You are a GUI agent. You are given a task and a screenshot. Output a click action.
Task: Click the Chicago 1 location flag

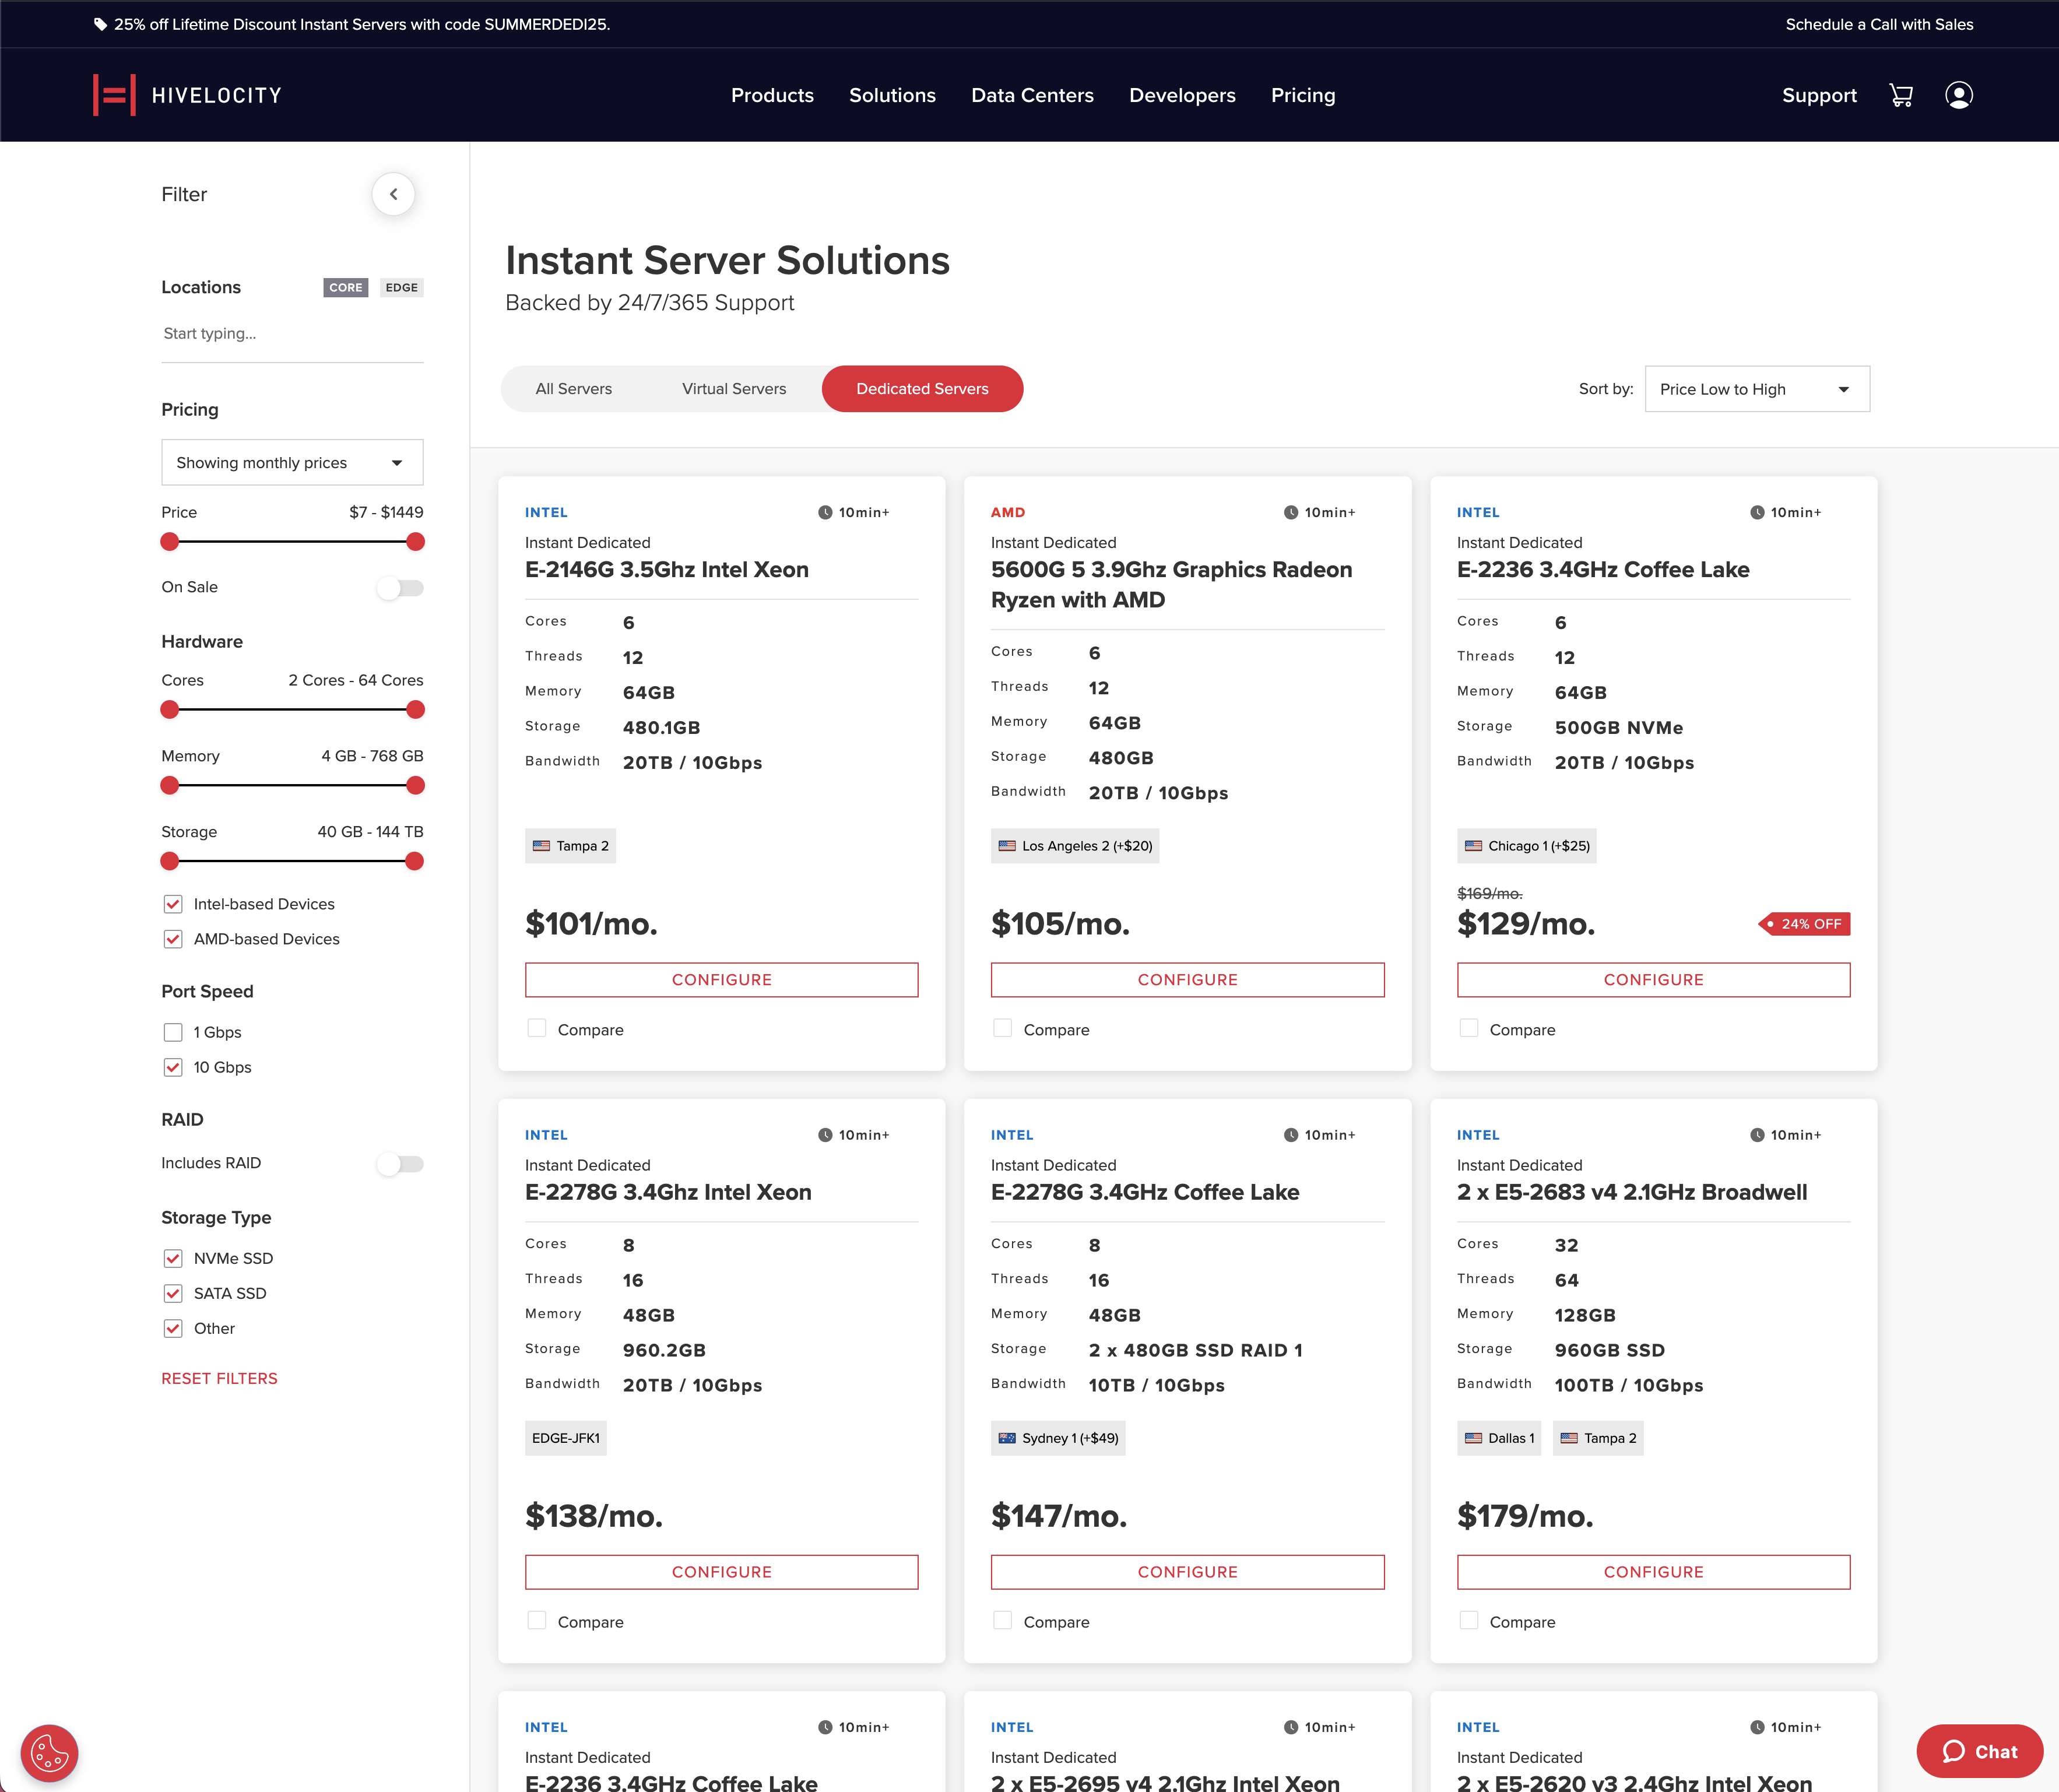pos(1473,846)
